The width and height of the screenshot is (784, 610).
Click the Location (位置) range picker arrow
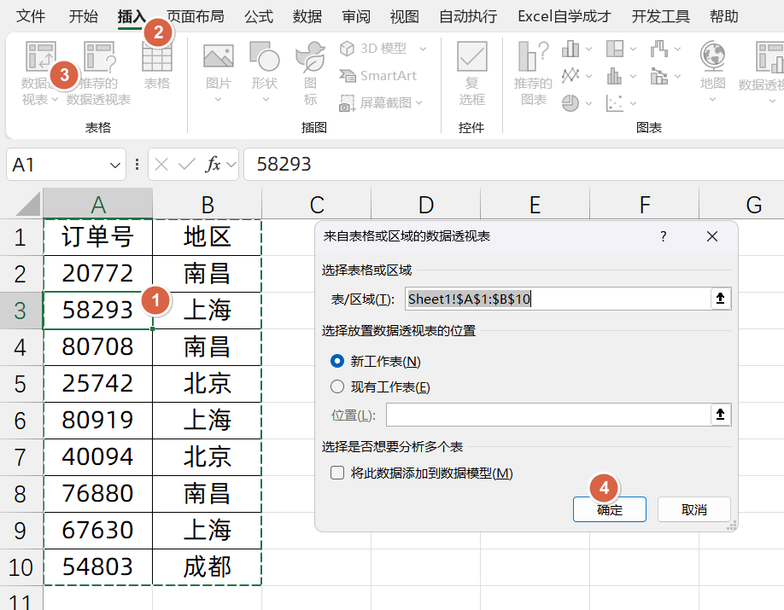click(x=720, y=415)
